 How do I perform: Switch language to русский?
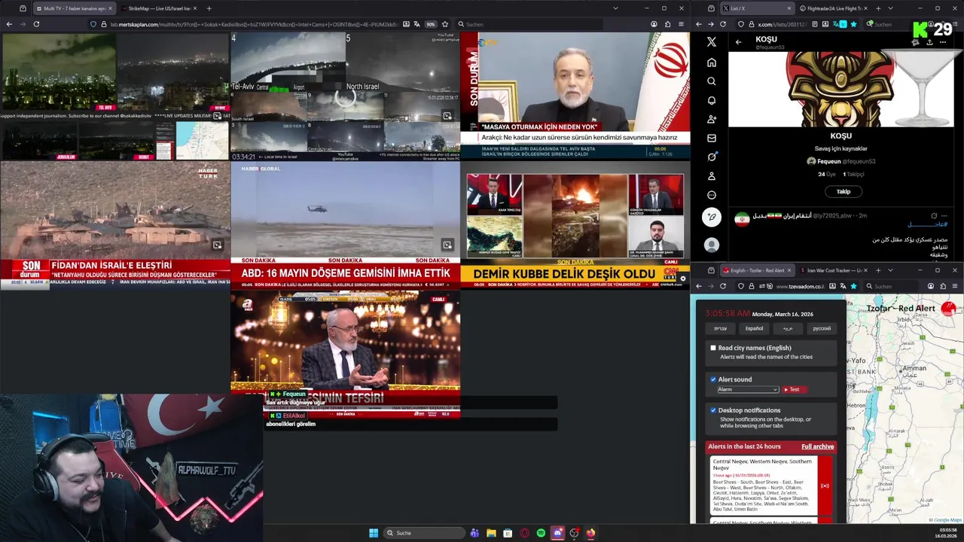(822, 328)
